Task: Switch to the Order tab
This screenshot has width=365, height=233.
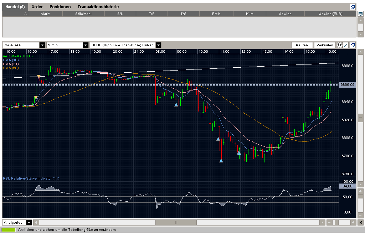Action: tap(37, 7)
